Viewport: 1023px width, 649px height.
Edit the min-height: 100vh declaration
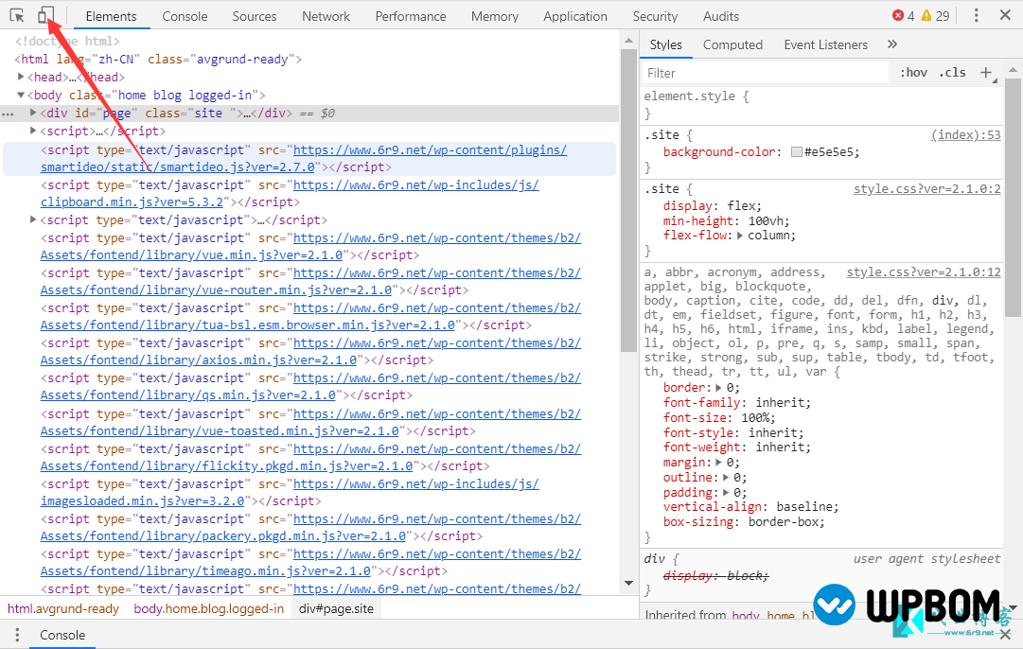tap(726, 221)
